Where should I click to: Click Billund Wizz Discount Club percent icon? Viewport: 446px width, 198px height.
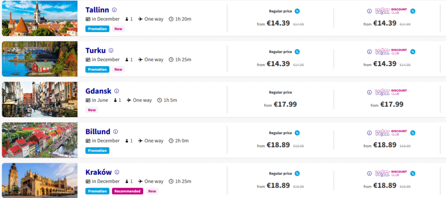(x=412, y=133)
